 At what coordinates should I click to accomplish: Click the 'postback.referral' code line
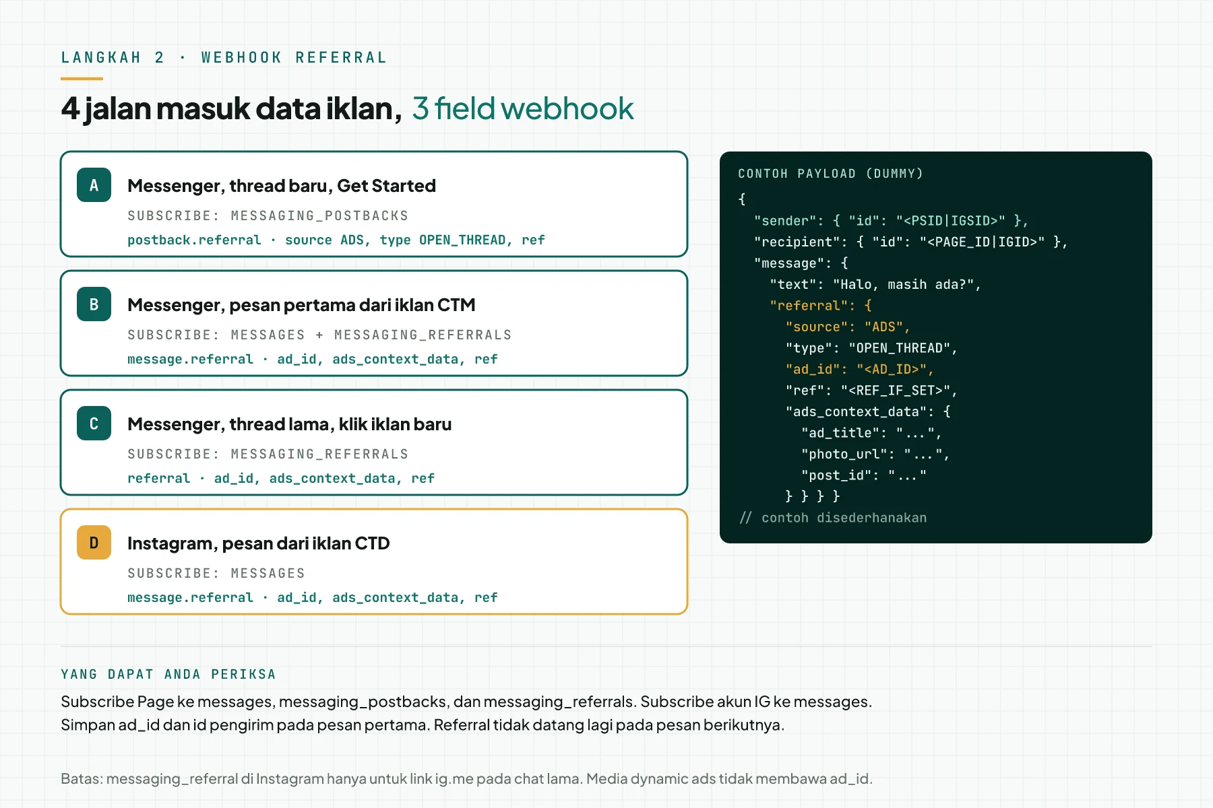[336, 240]
